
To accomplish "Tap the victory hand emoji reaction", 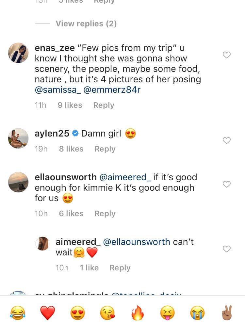I will click(x=227, y=313).
